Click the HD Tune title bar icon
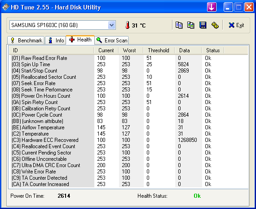The height and width of the screenshot is (209, 256). [x=6, y=7]
